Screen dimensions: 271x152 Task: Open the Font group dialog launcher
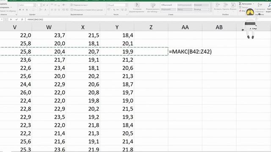[x=48, y=15]
